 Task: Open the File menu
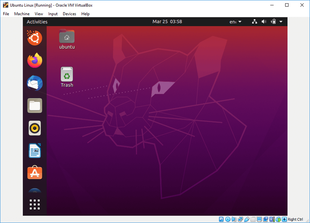tap(6, 14)
